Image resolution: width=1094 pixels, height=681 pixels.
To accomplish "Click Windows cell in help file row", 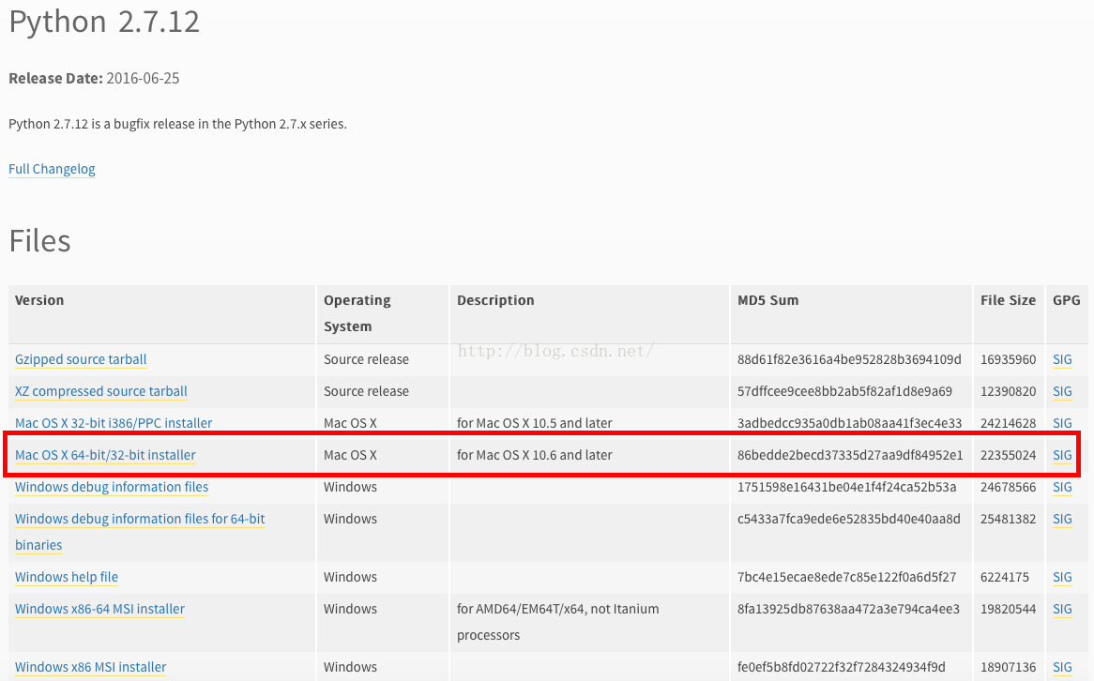I will [350, 577].
